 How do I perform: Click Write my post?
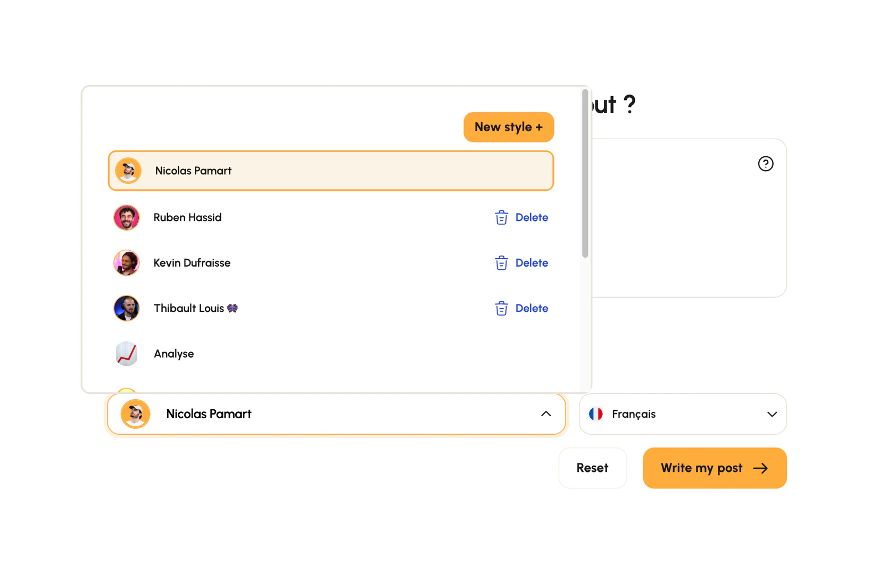[x=701, y=468]
